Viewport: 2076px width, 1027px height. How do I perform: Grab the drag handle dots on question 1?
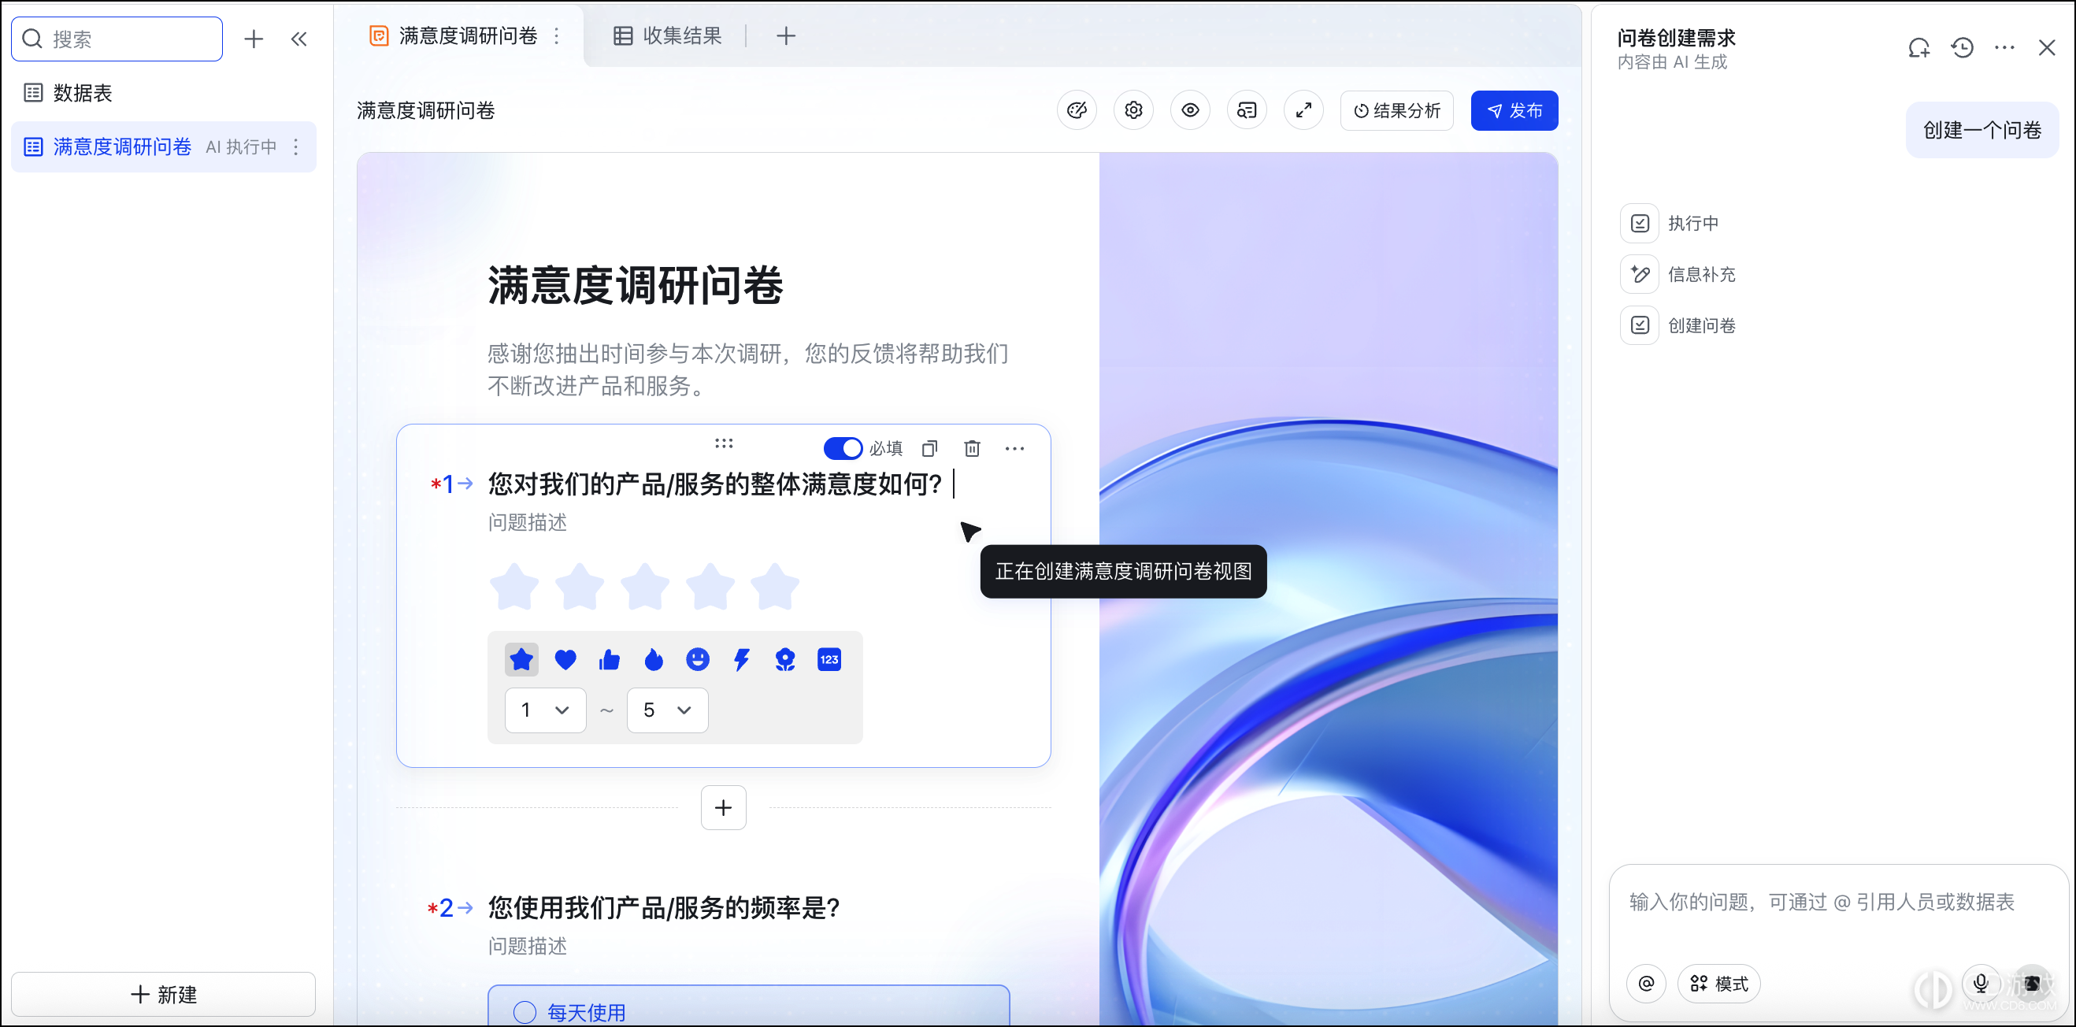pos(724,443)
